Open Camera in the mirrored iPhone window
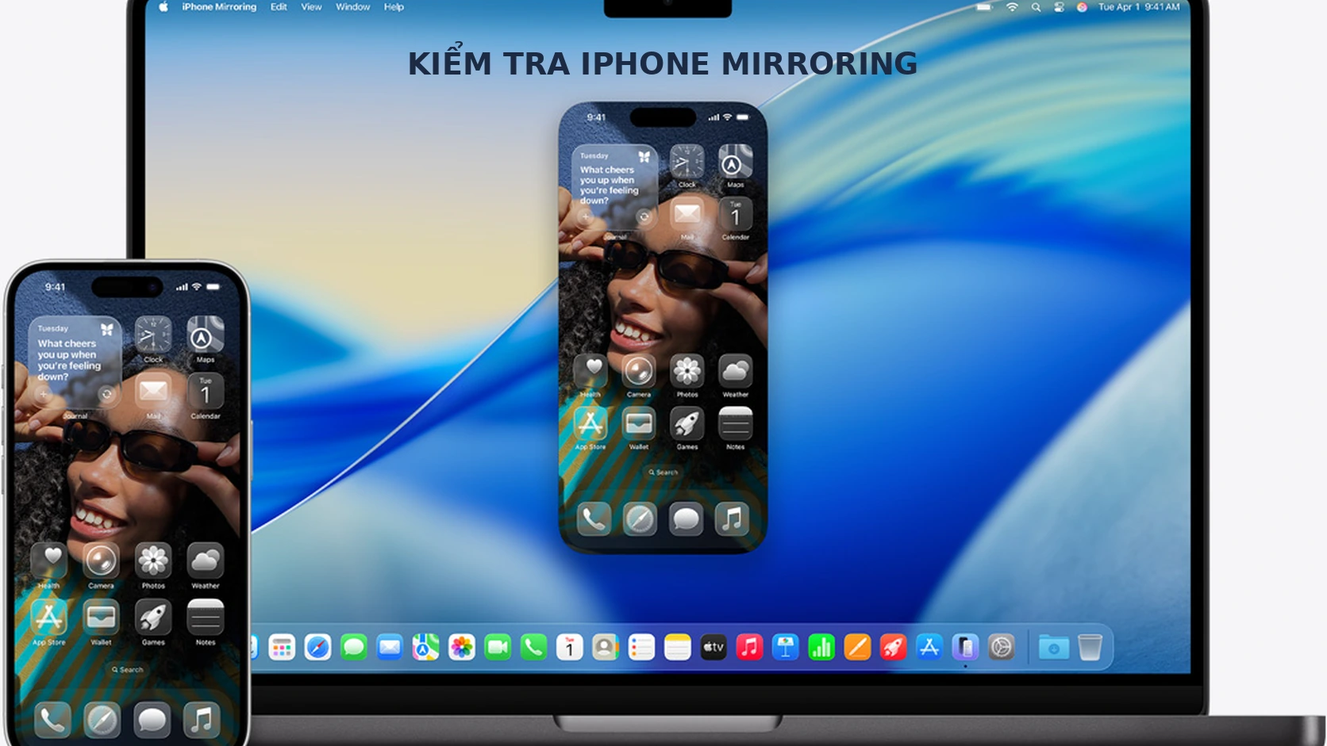 point(638,371)
